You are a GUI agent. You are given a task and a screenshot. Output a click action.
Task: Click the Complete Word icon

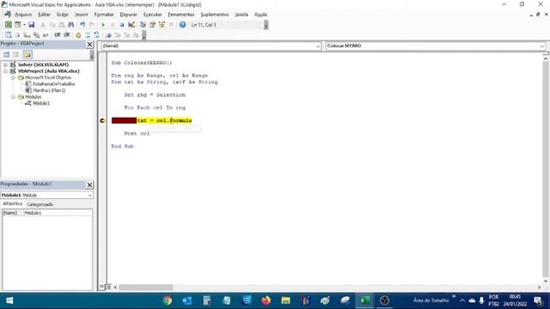pos(46,35)
